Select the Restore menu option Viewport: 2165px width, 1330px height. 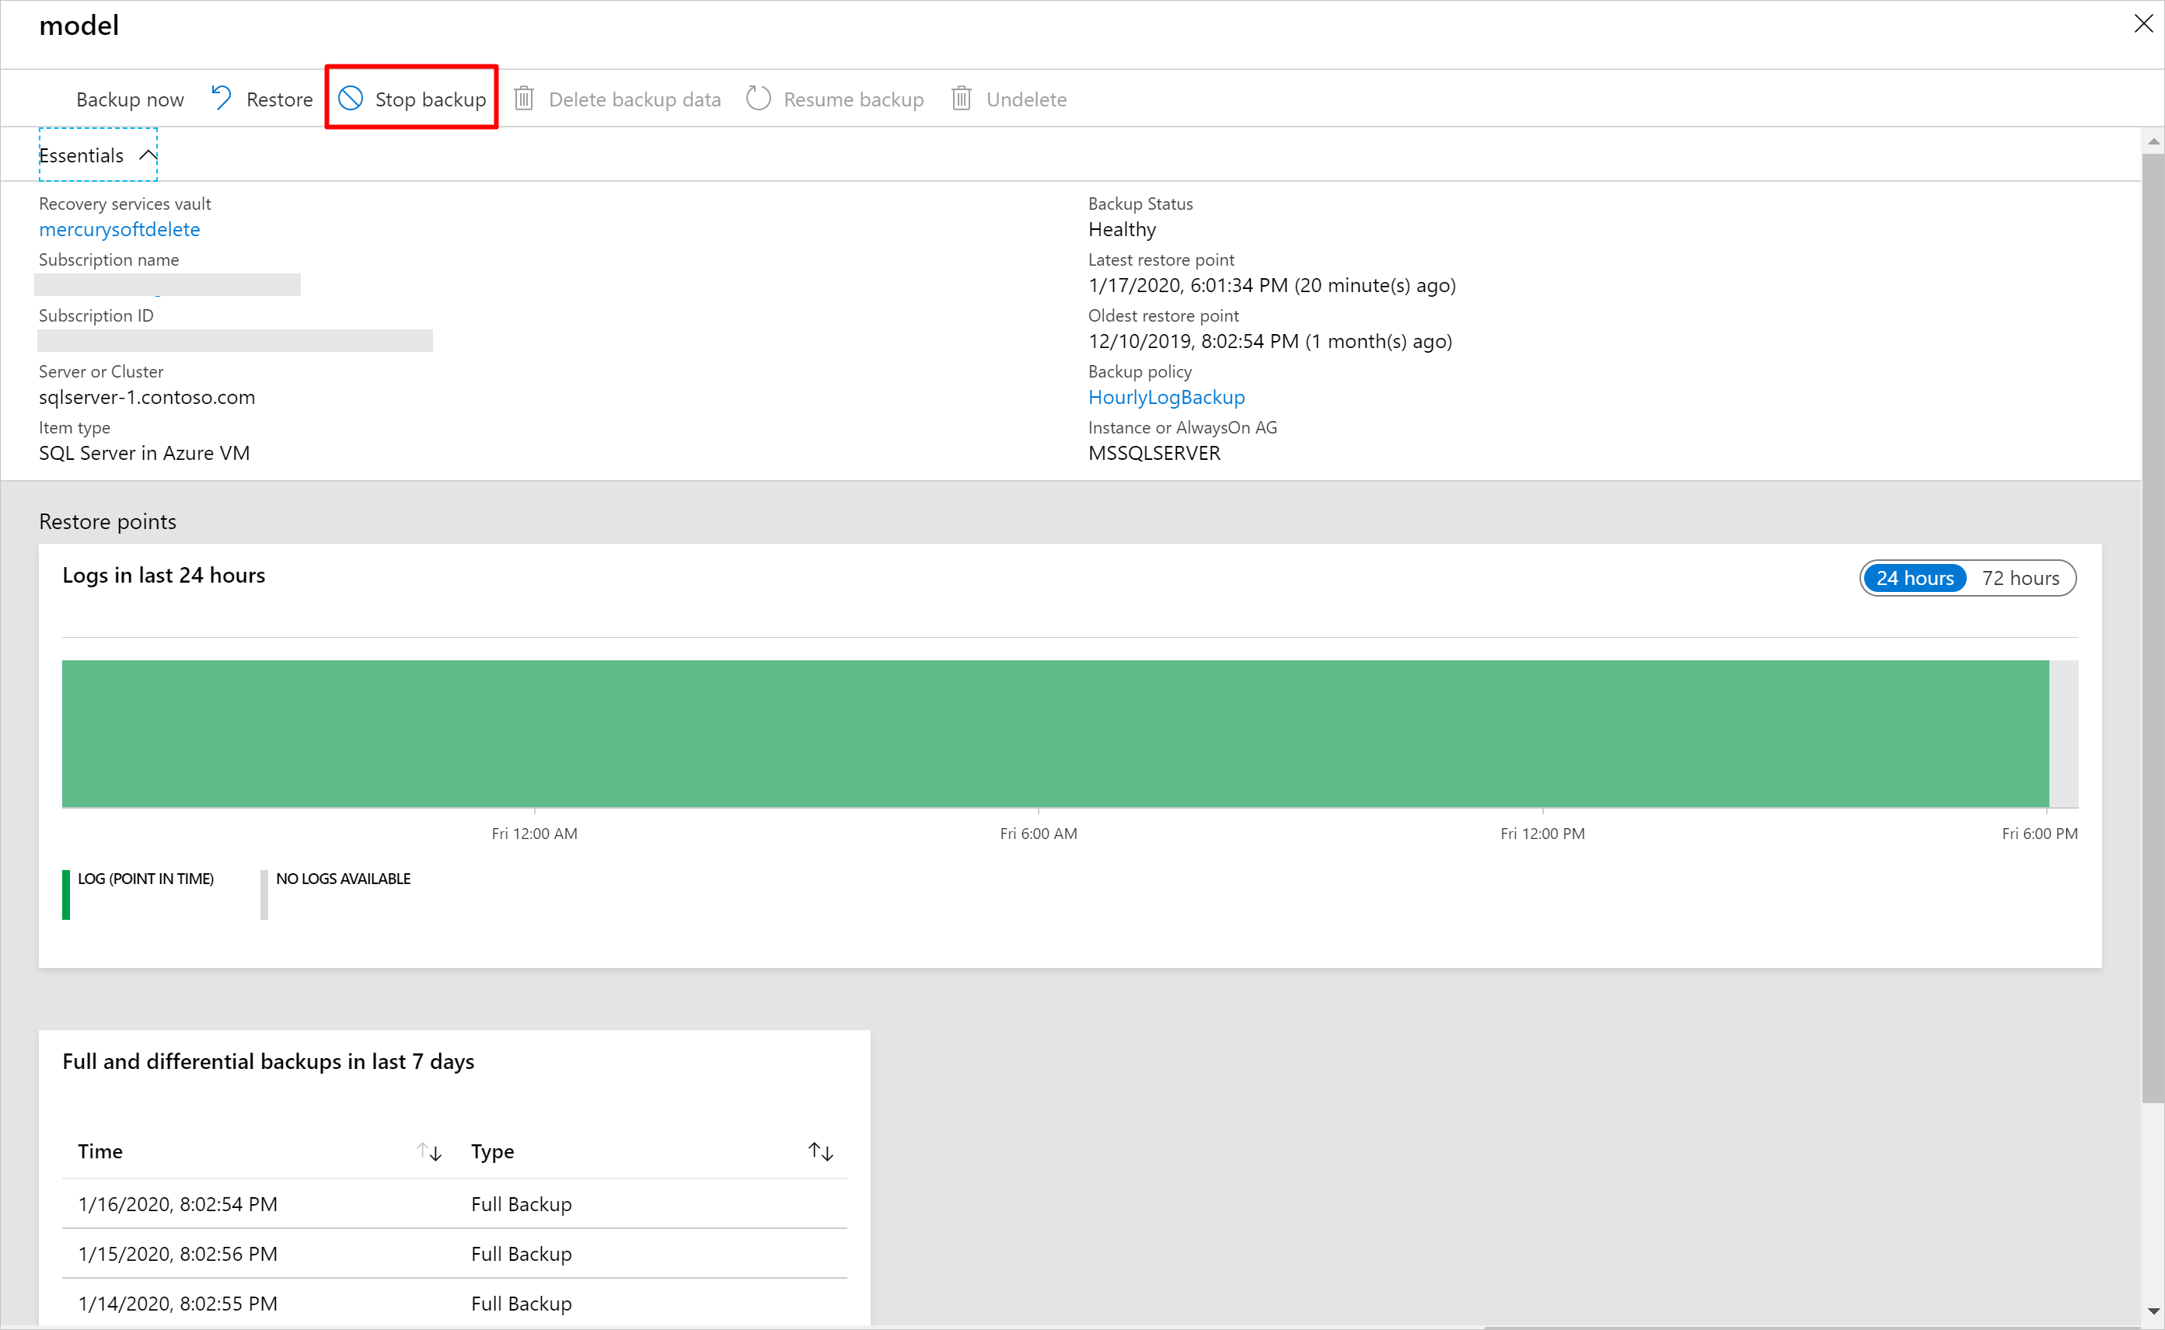click(x=260, y=99)
